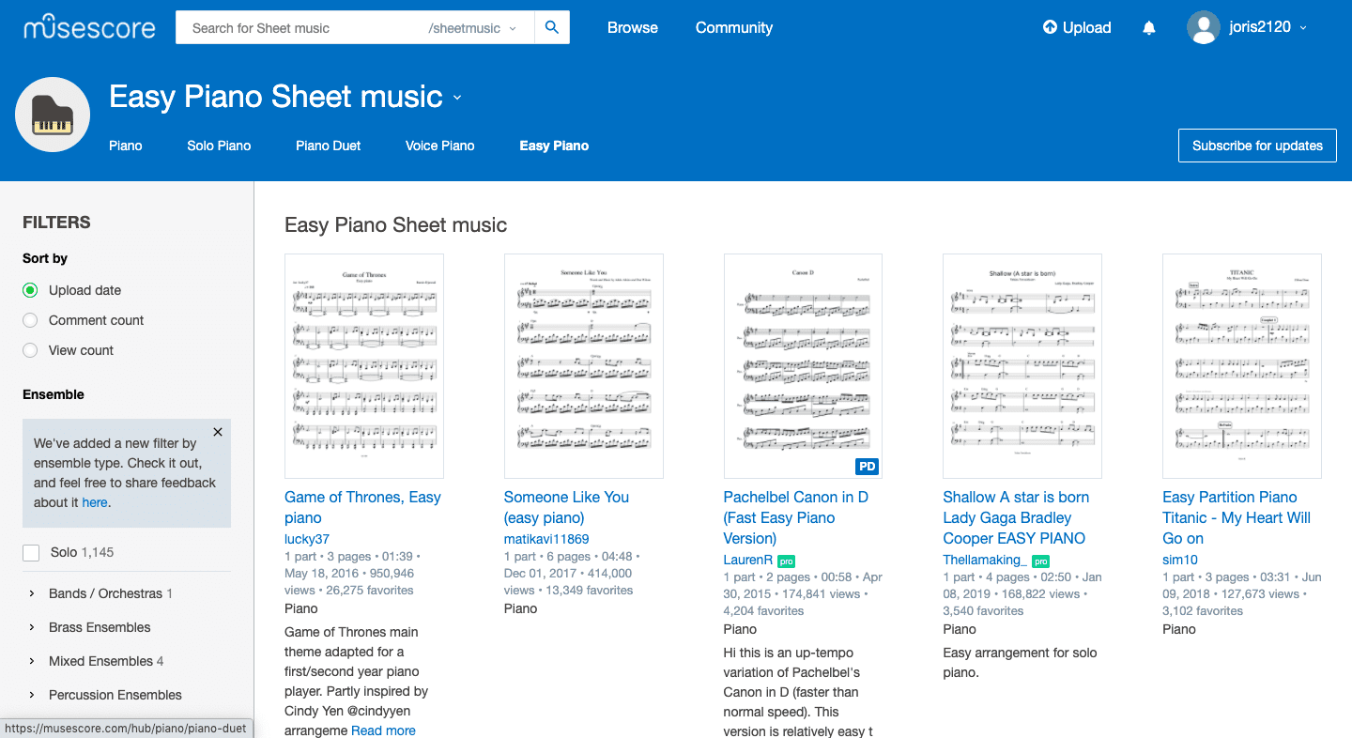Viewport: 1352px width, 738px height.
Task: Click author link sim10
Action: pyautogui.click(x=1180, y=560)
